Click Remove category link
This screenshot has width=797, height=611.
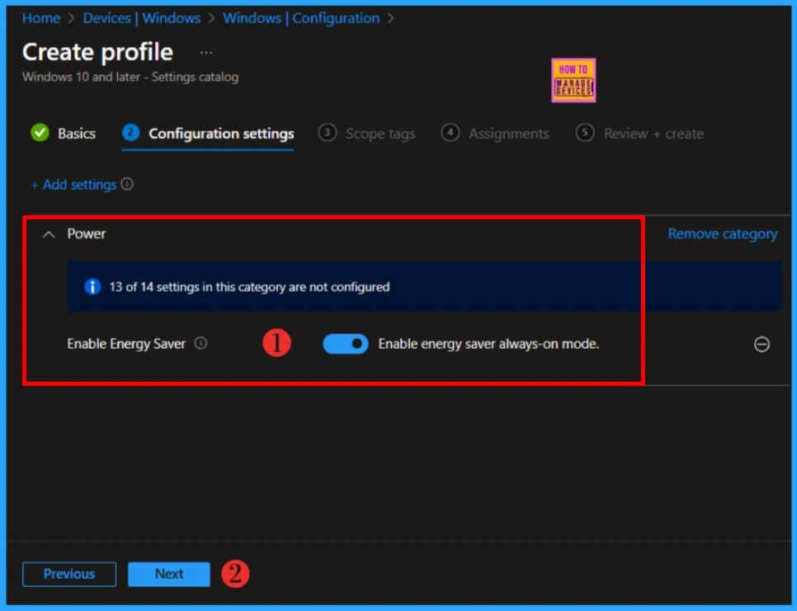pos(722,234)
